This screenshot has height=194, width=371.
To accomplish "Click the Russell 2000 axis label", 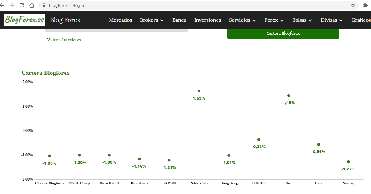I will pyautogui.click(x=109, y=183).
